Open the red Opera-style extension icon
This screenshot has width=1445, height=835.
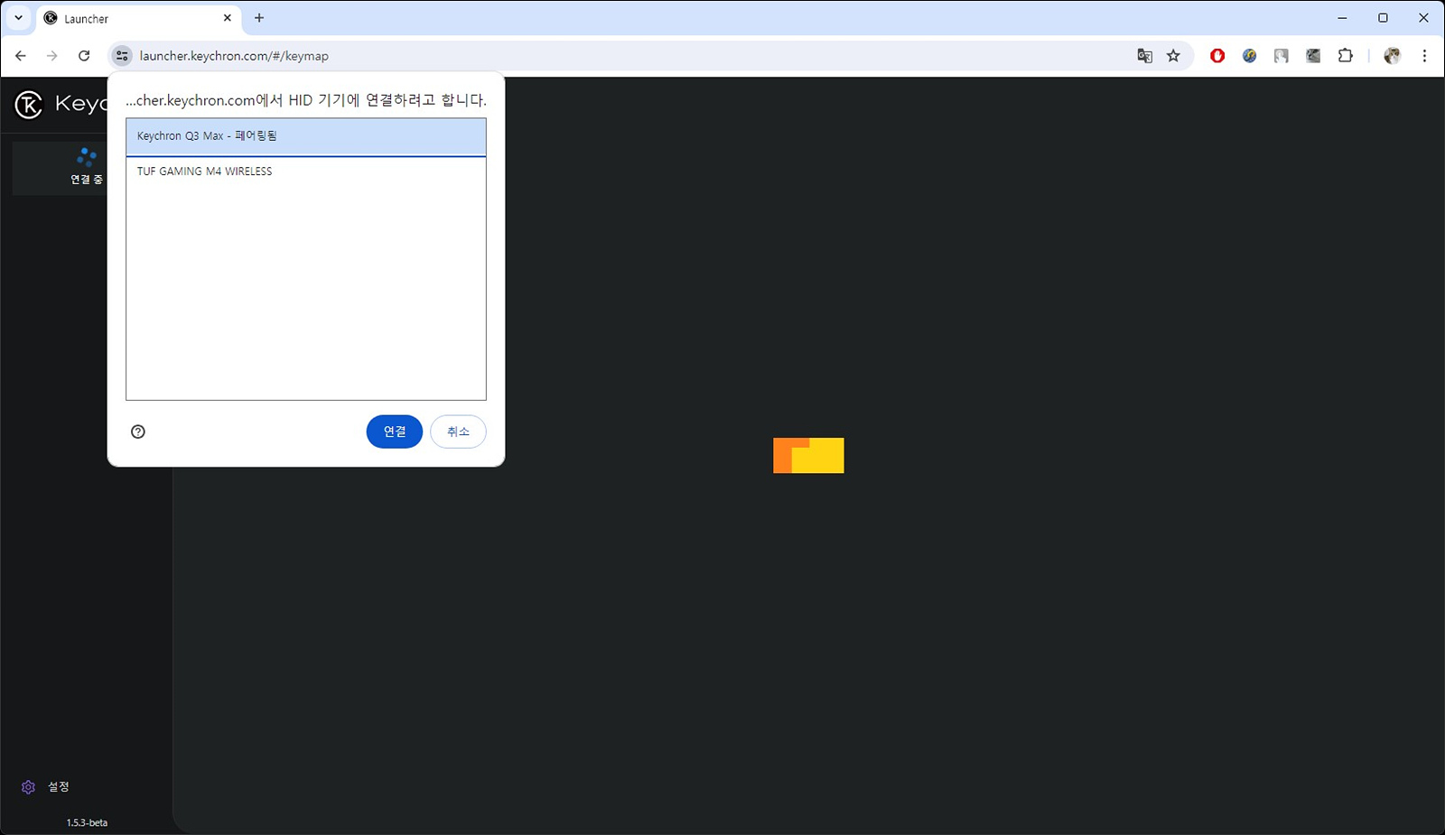[1217, 56]
